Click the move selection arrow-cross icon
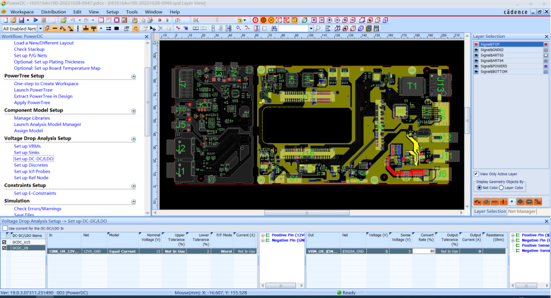551x298 pixels. 152,28
